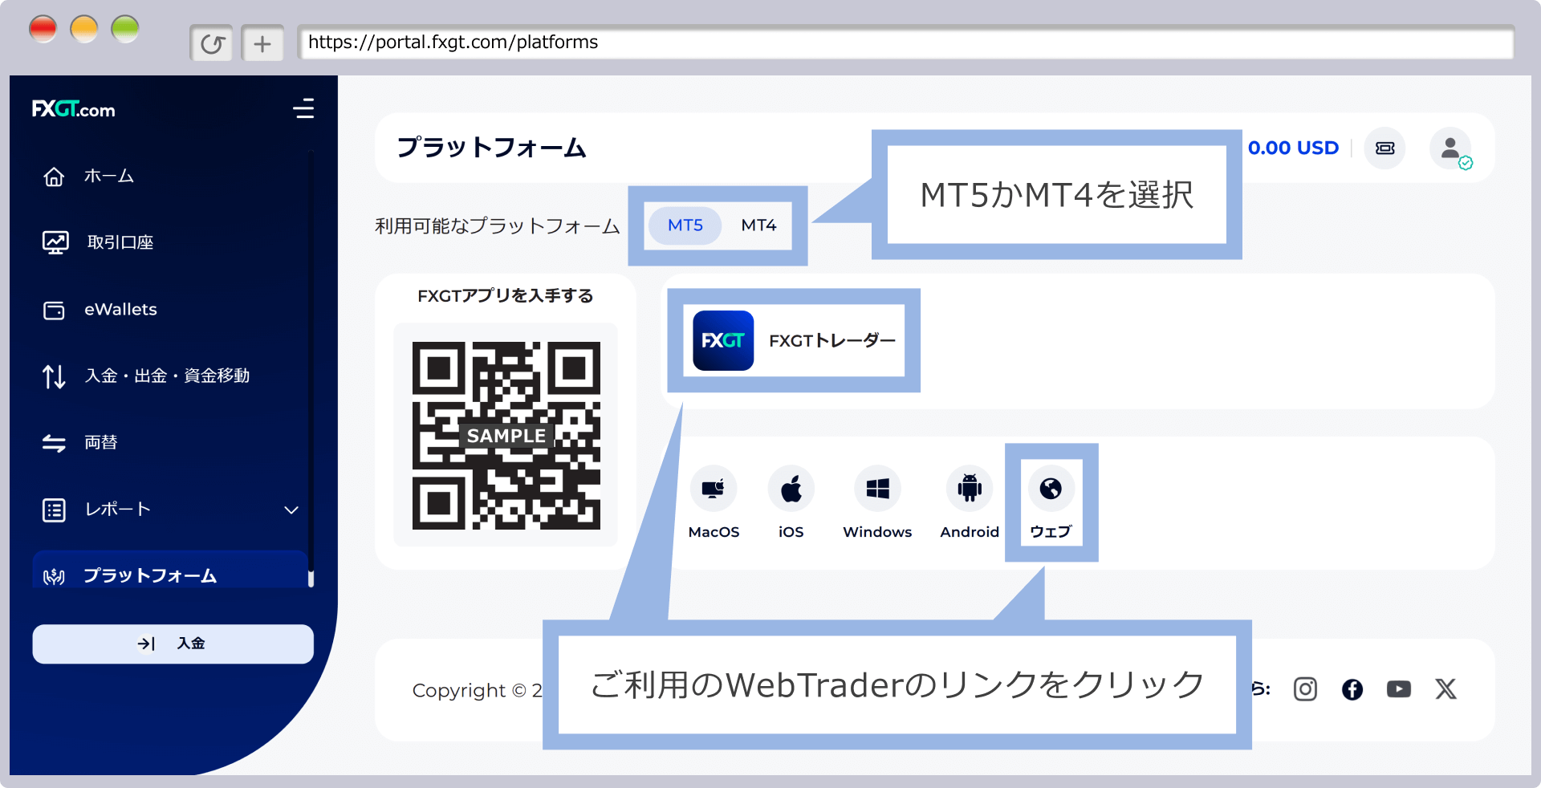Viewport: 1541px width, 788px height.
Task: Click the FXGT trader app icon
Action: click(x=723, y=340)
